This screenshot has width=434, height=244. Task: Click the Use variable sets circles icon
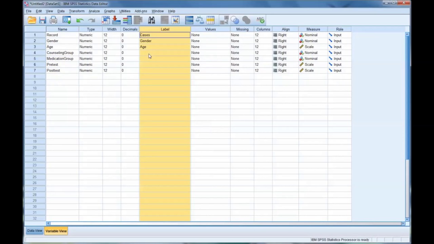(235, 20)
